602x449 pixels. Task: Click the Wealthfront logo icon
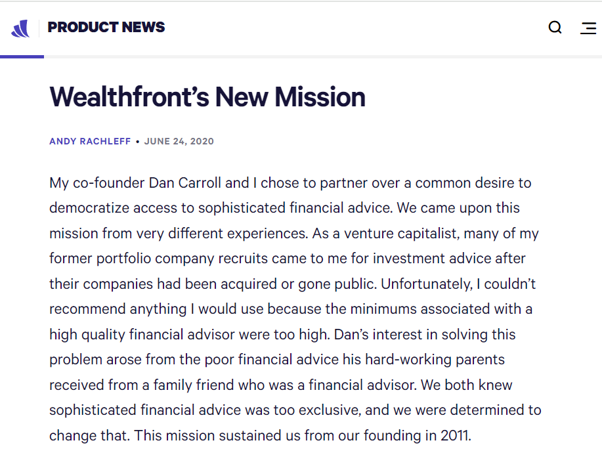(20, 28)
